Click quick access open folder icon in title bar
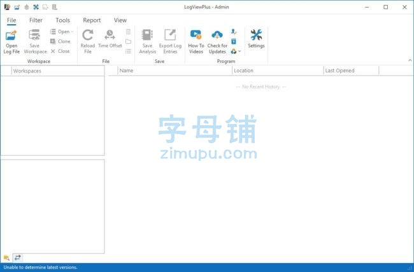414x272 pixels. tap(17, 7)
